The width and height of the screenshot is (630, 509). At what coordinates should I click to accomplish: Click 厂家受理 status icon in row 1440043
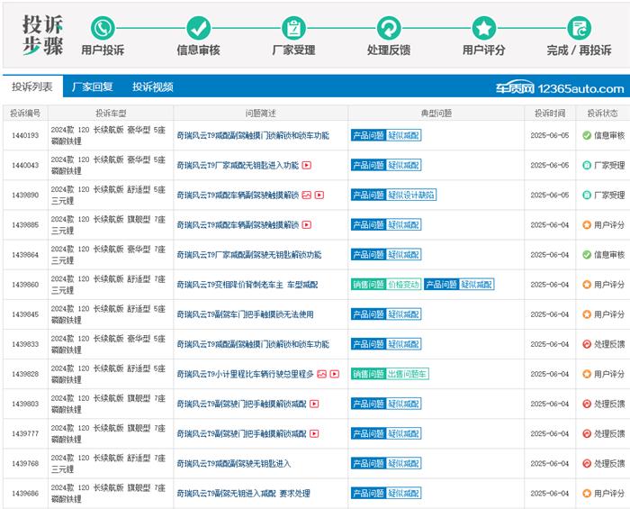pos(587,165)
